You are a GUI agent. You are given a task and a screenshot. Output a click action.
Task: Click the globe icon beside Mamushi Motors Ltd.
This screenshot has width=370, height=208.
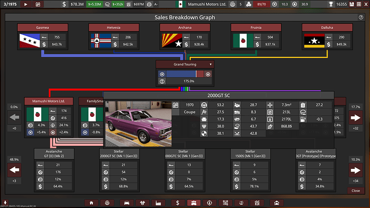[232, 4]
